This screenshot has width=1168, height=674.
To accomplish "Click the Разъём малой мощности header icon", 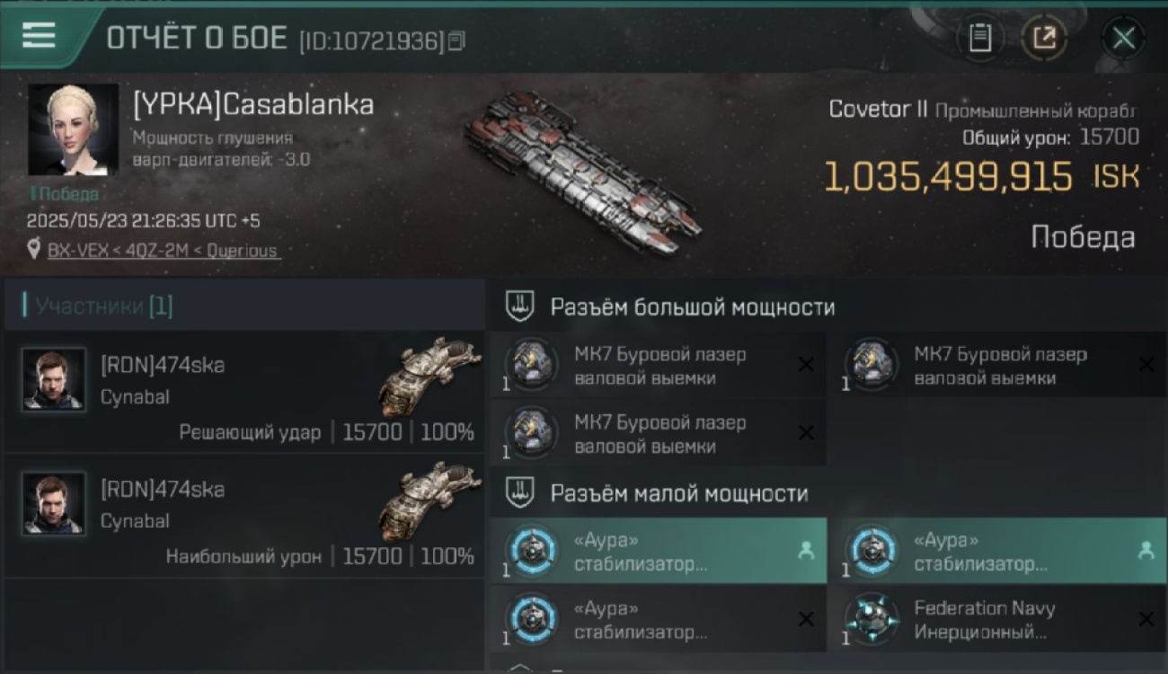I will click(x=521, y=492).
